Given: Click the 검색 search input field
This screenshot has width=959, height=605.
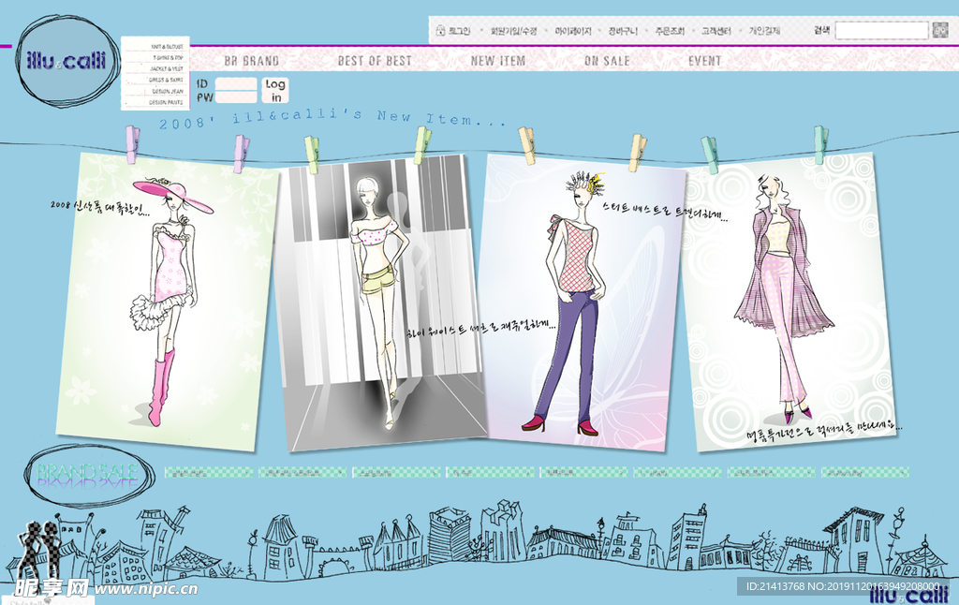Looking at the screenshot, I should click(x=881, y=30).
